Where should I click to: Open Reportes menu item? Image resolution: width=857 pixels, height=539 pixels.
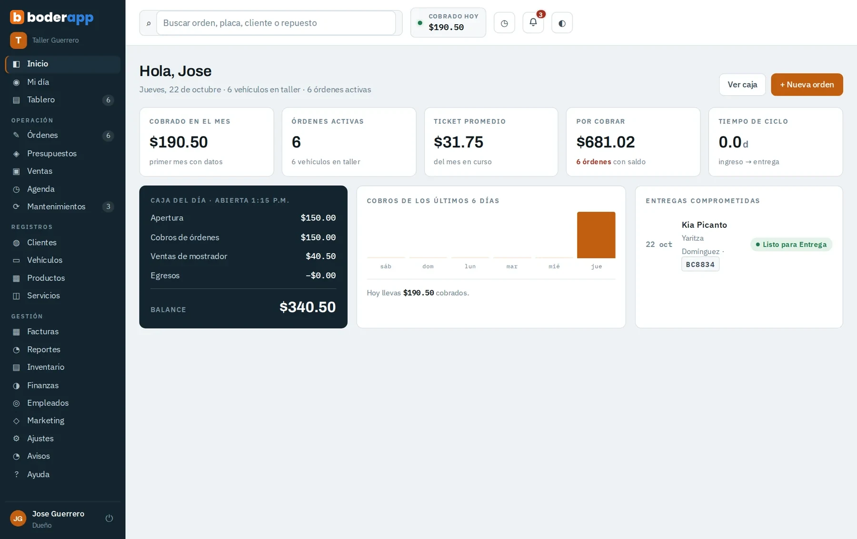tap(62, 350)
